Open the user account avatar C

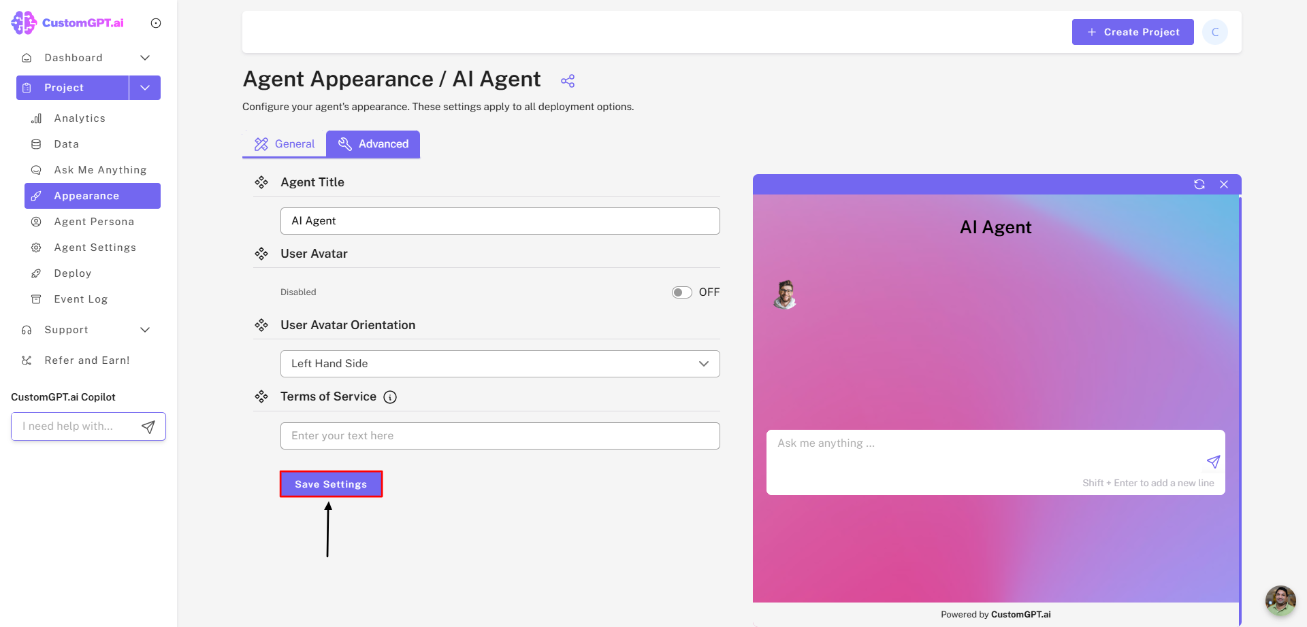[1215, 32]
